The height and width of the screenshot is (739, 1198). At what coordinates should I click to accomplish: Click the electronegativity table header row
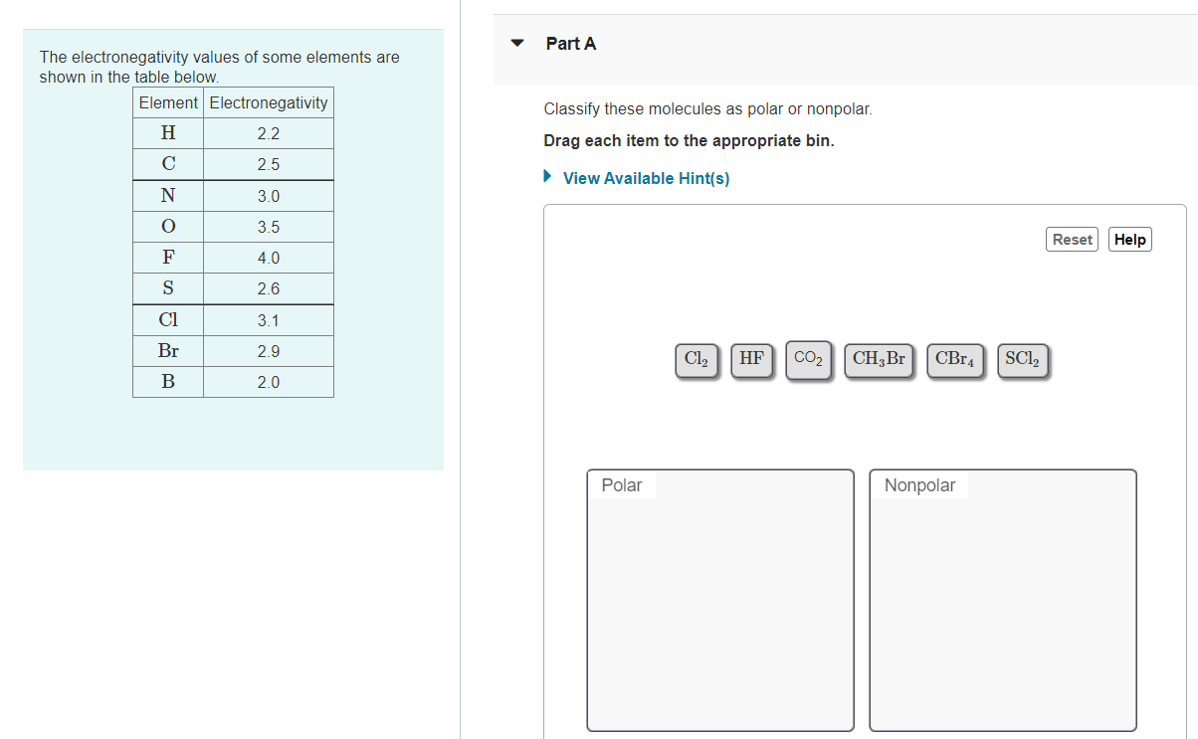pyautogui.click(x=233, y=101)
